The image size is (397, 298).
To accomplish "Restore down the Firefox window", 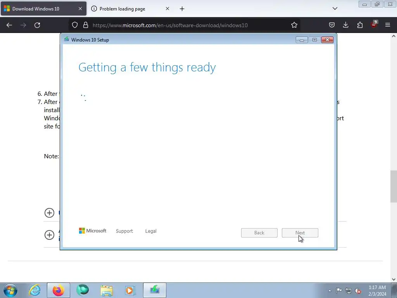I will click(x=377, y=4).
